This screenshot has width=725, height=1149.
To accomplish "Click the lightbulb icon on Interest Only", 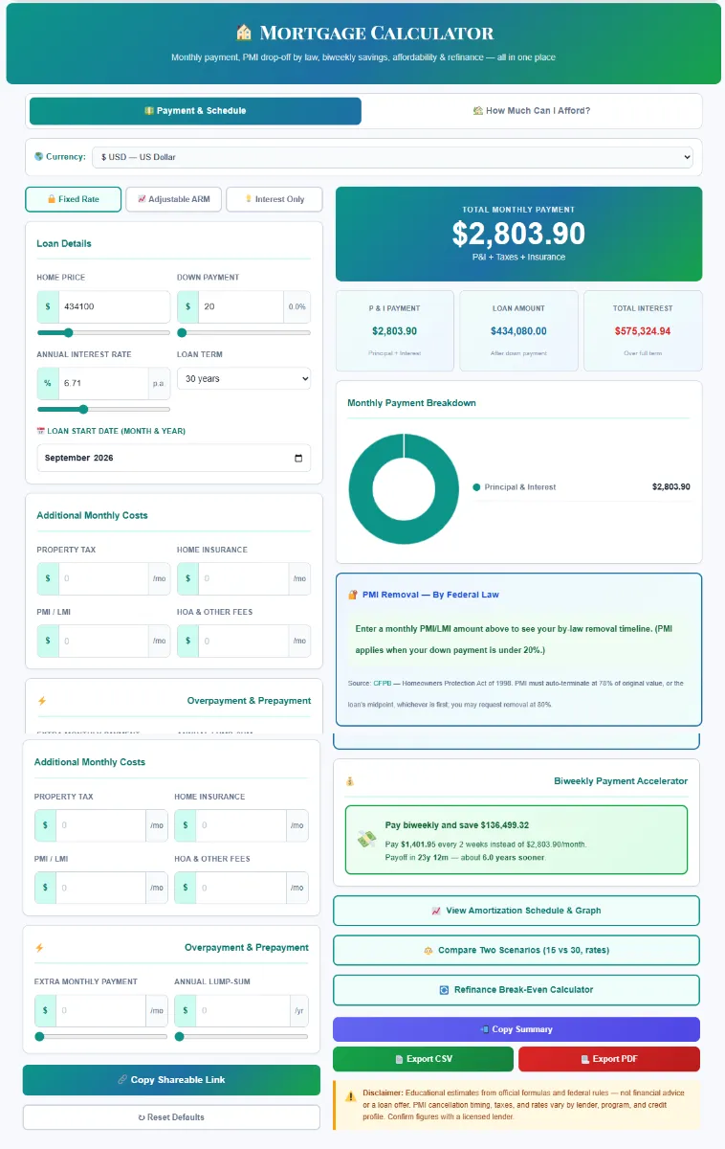I will (x=249, y=199).
